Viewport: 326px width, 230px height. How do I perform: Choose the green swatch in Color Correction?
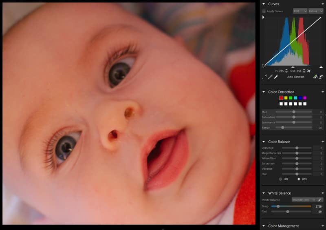tap(290, 98)
